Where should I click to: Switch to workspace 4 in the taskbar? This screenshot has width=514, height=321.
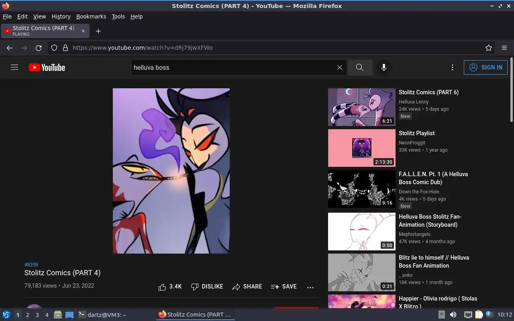pyautogui.click(x=47, y=315)
